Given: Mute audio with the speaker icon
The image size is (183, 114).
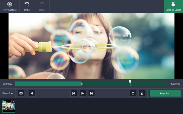Looking at the screenshot, I should (x=32, y=93).
